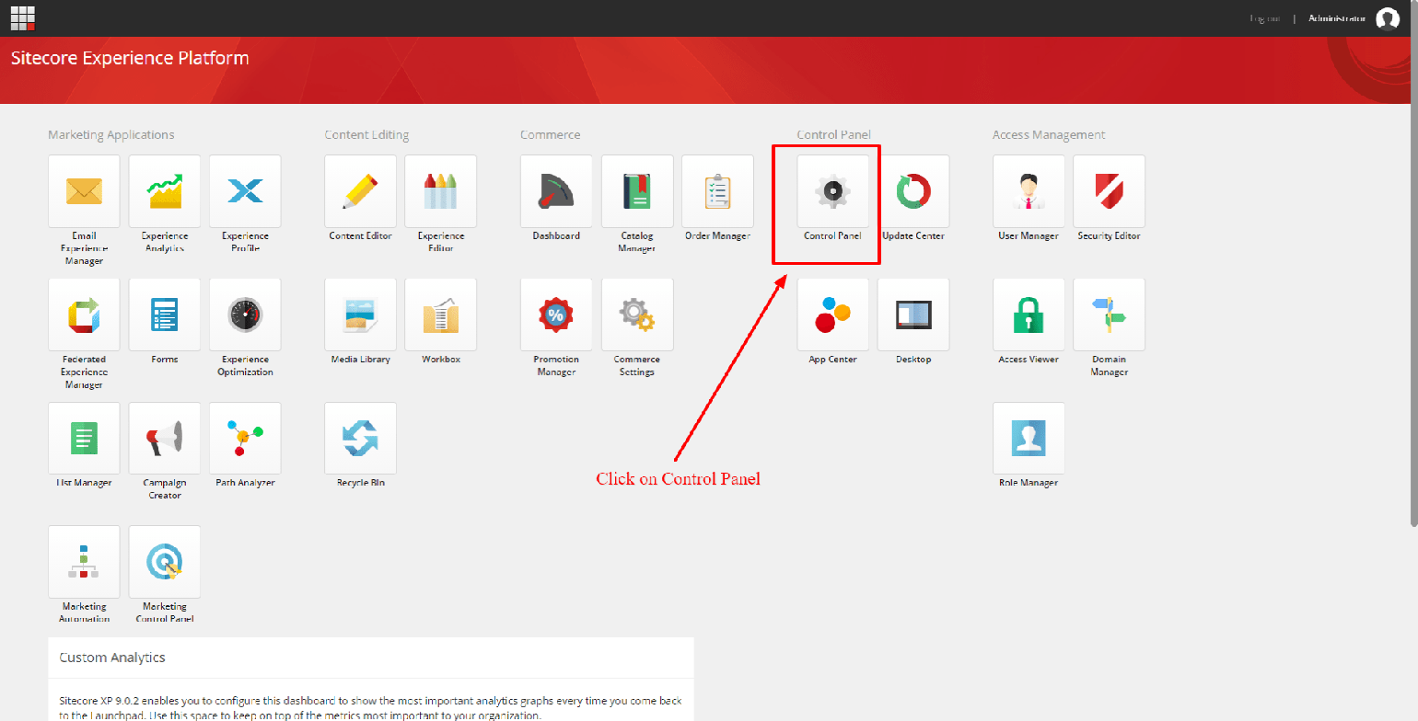Click the Custom Analytics heading

(x=112, y=658)
